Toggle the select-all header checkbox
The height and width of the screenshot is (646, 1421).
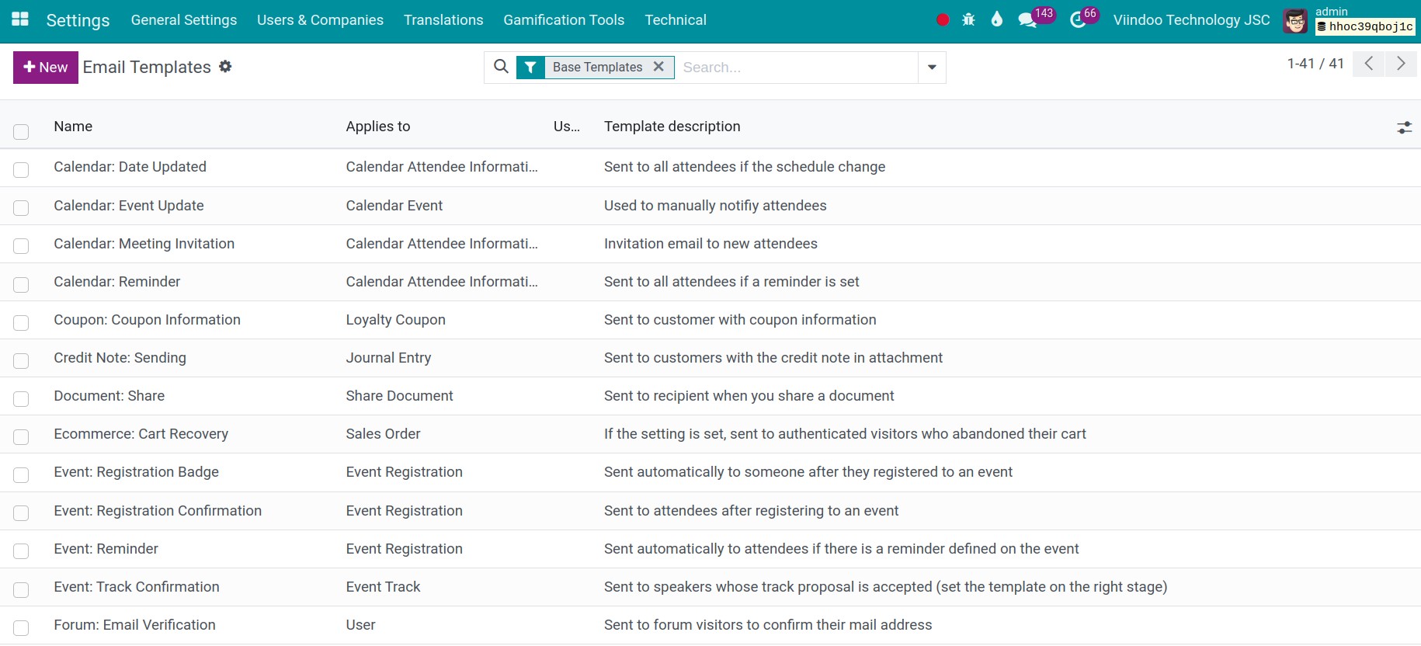[21, 132]
